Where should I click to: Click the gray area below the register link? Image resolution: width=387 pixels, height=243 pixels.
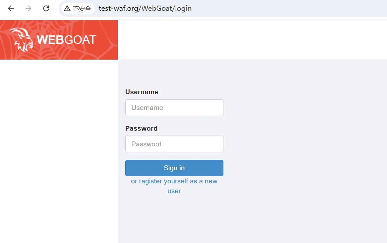point(174,219)
